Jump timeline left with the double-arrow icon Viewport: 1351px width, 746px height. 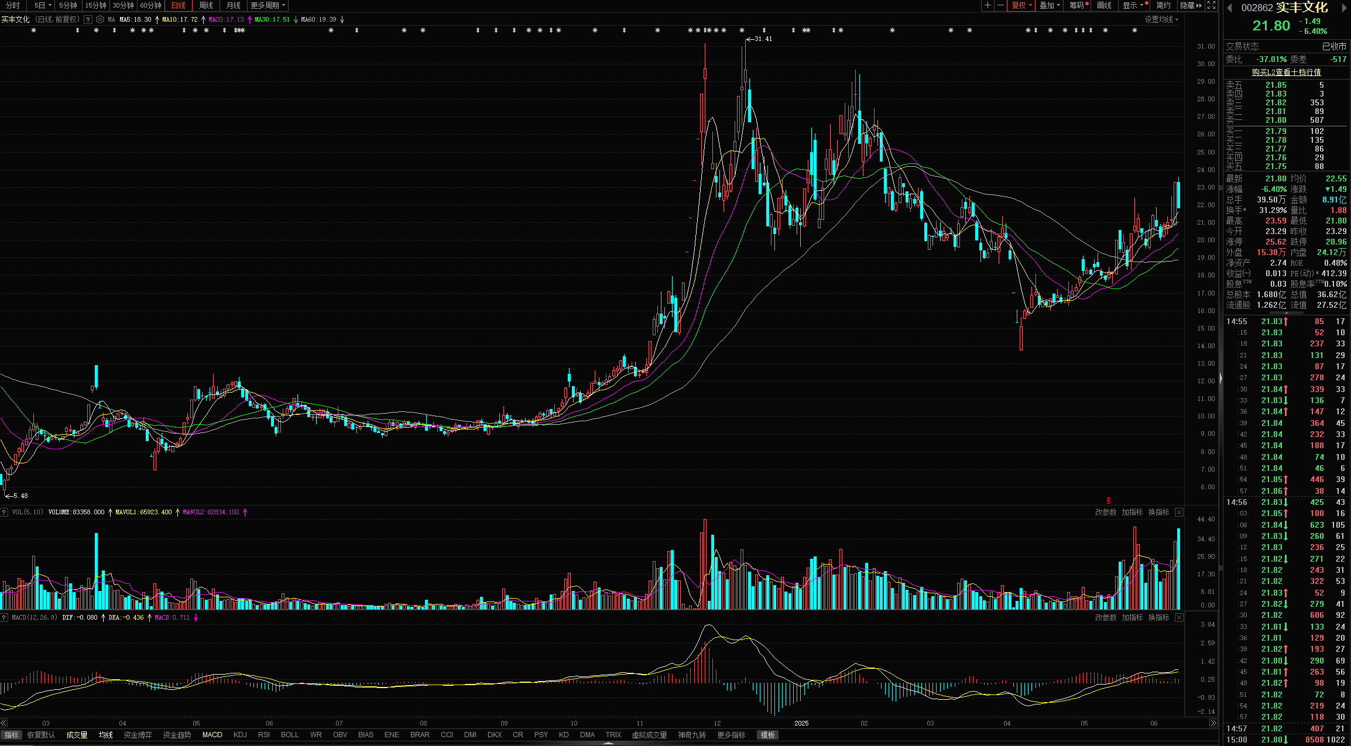pyautogui.click(x=4, y=723)
